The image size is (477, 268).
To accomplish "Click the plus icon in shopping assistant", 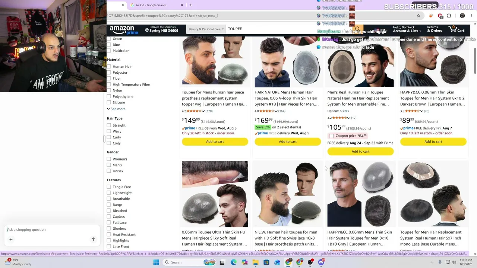I will pyautogui.click(x=11, y=239).
